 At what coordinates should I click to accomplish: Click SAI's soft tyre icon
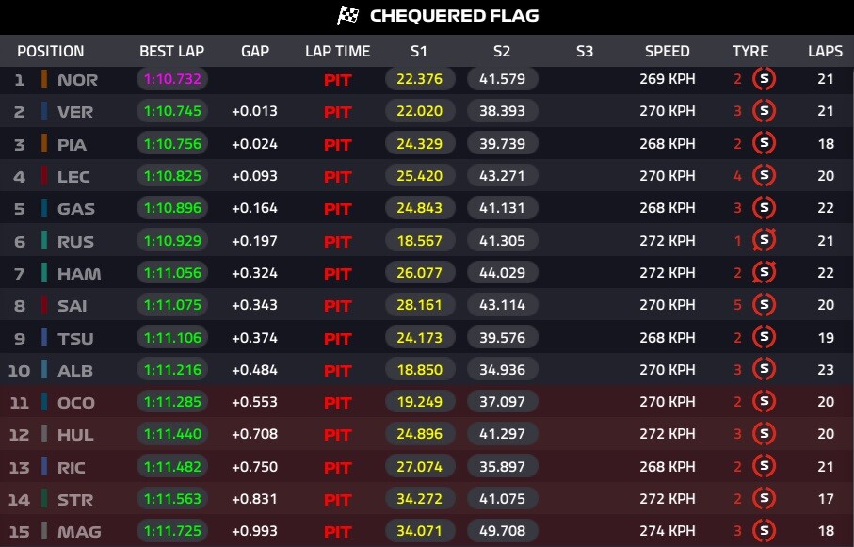tap(765, 304)
